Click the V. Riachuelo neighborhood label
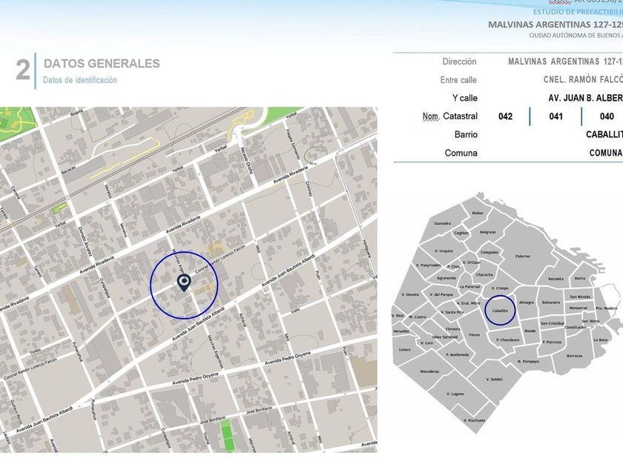This screenshot has width=623, height=467. click(x=475, y=420)
